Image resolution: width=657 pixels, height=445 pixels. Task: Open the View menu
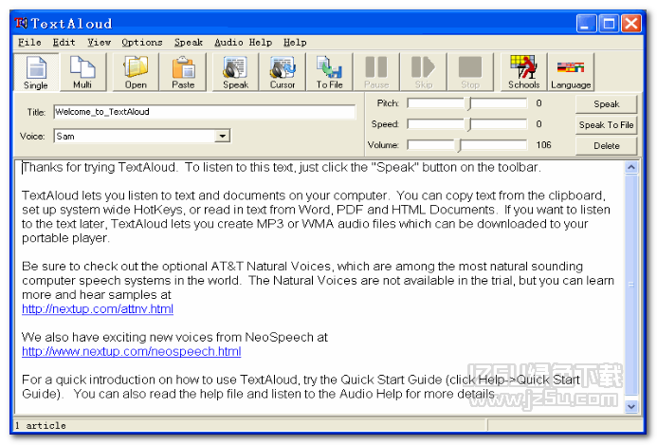[99, 43]
